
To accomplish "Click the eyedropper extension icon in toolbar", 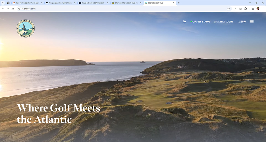I will (236, 9).
